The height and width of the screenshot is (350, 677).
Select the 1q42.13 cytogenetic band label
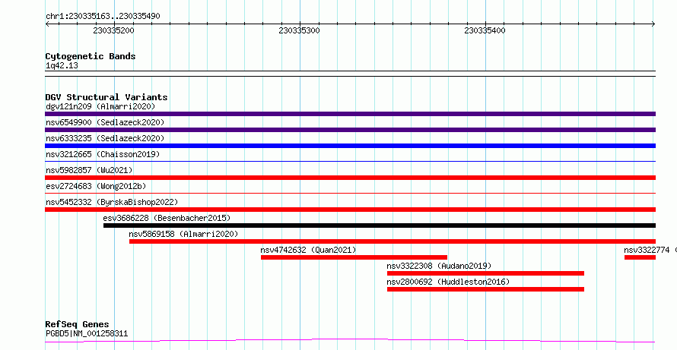click(62, 66)
